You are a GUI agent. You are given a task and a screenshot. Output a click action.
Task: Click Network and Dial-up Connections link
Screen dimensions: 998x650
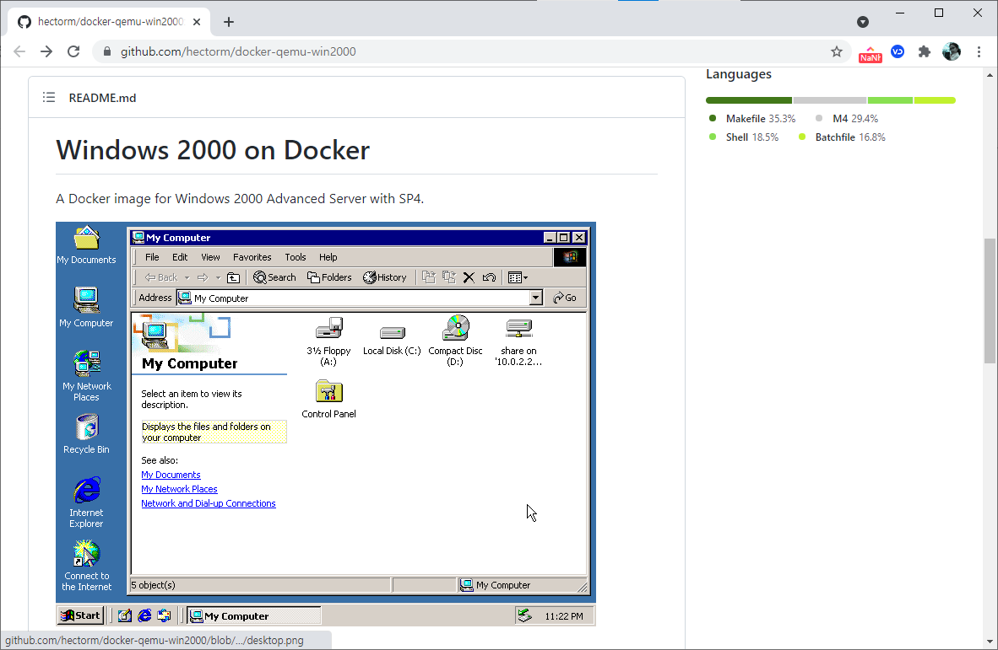coord(209,503)
